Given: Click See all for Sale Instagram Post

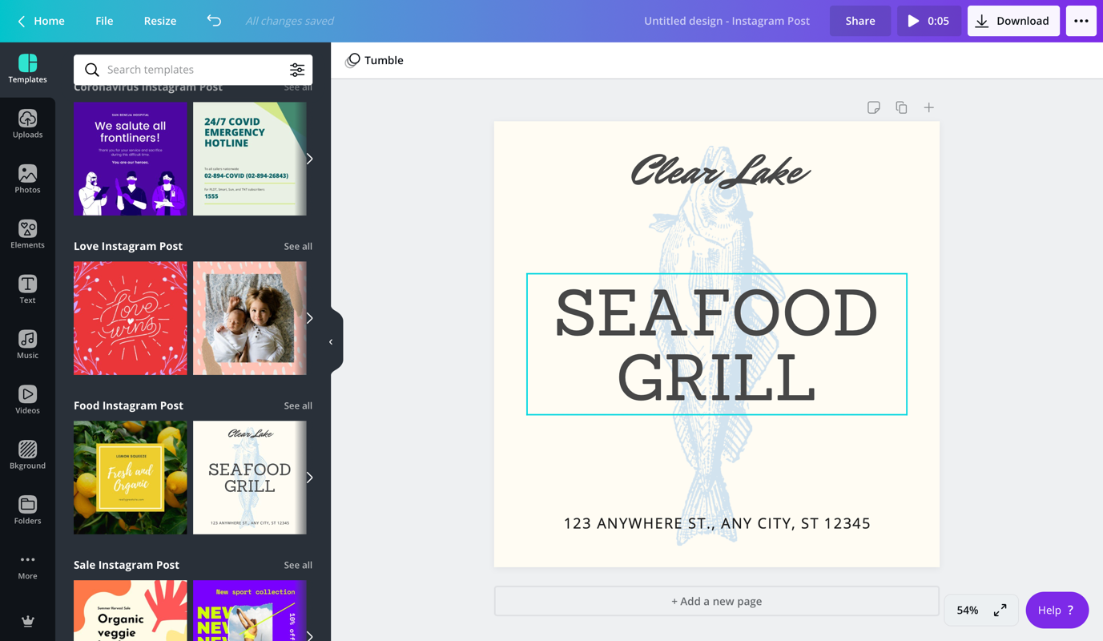Looking at the screenshot, I should click(298, 565).
